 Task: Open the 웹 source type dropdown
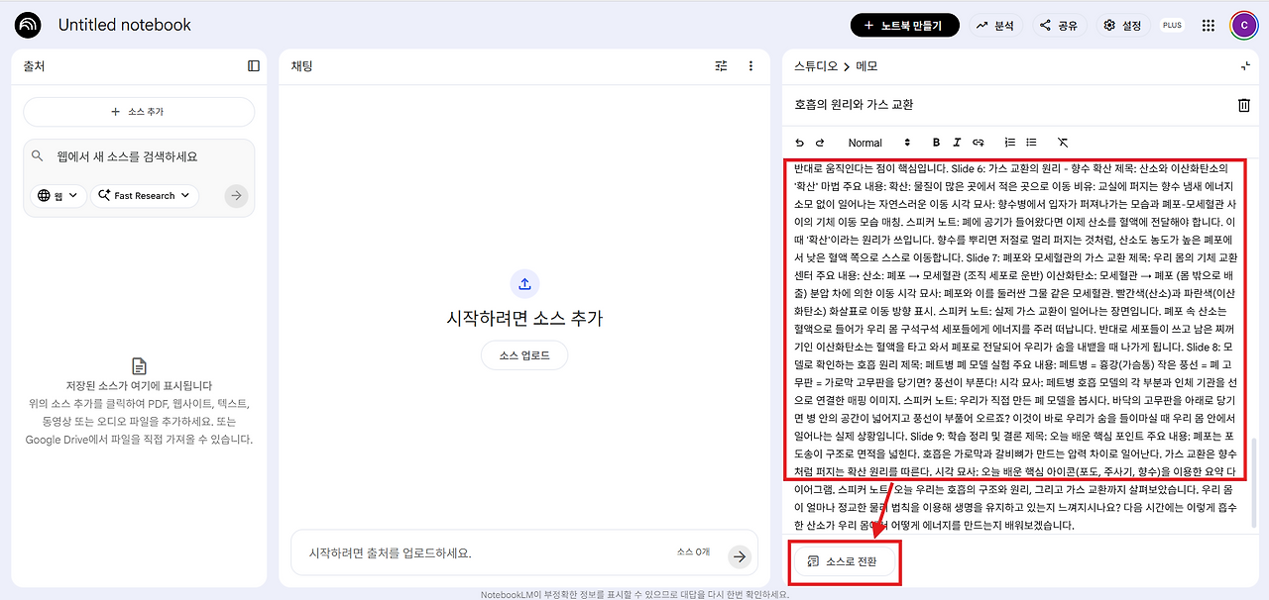58,196
